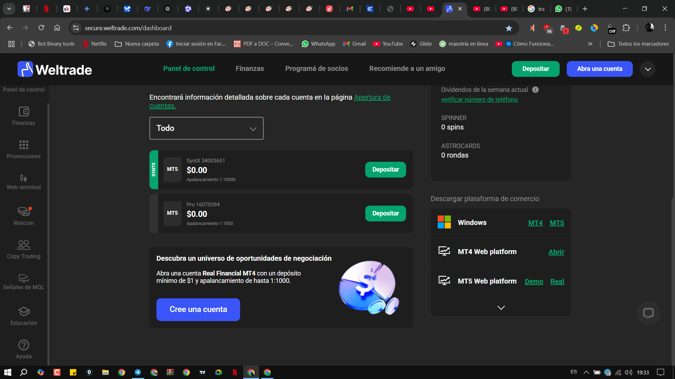This screenshot has height=379, width=675.
Task: Reload the page in browser
Action: pos(41,28)
